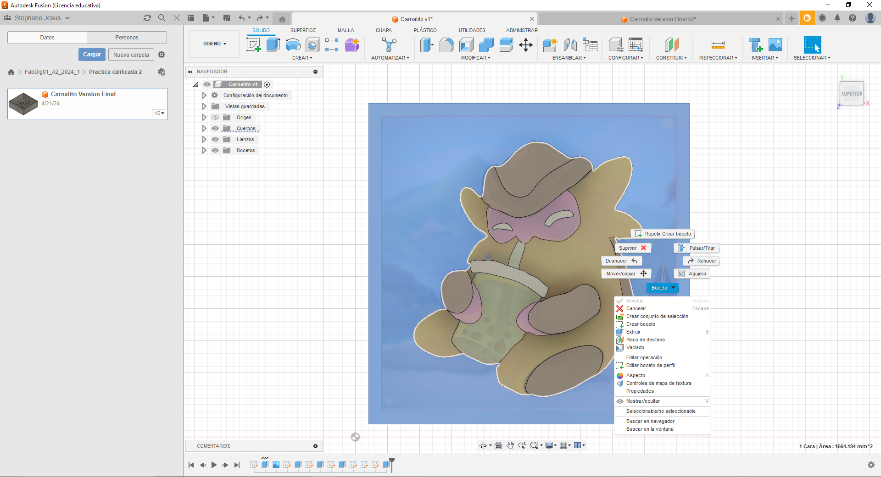Play the timeline animation

point(214,465)
